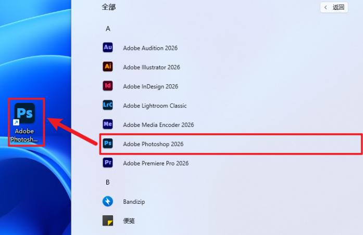Image resolution: width=363 pixels, height=235 pixels.
Task: Select the Adobe Audition 2026 name label
Action: pyautogui.click(x=150, y=48)
